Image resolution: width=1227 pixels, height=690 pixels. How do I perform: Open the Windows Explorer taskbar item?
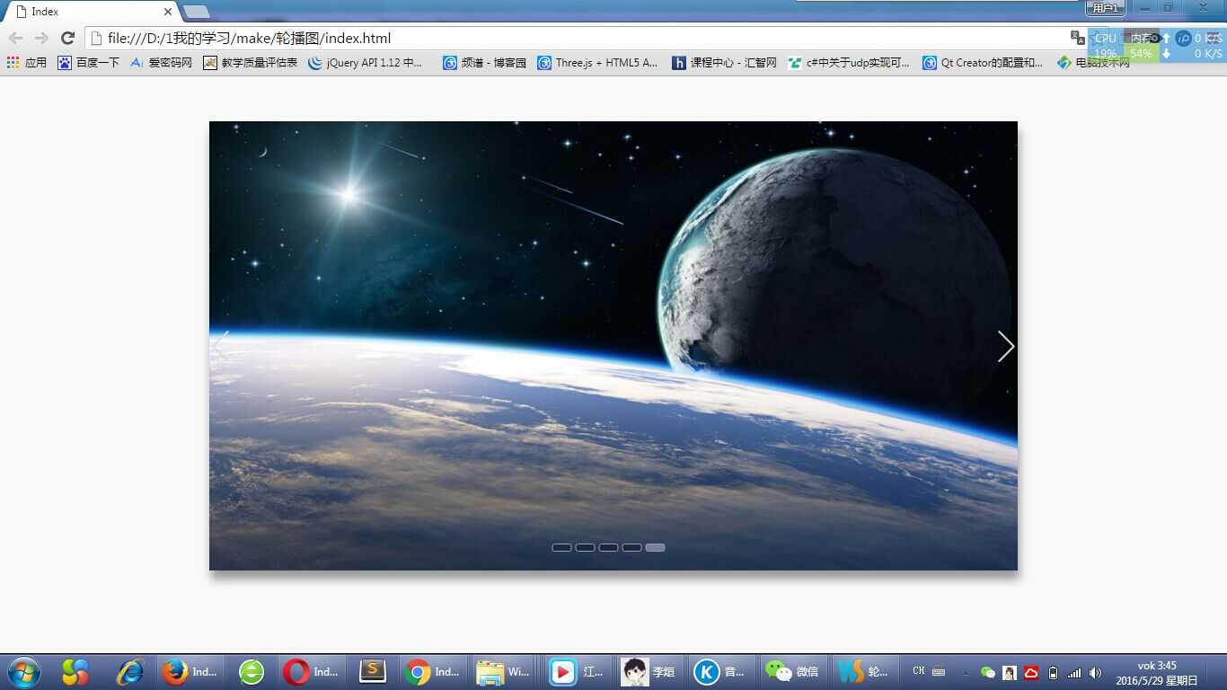point(504,672)
